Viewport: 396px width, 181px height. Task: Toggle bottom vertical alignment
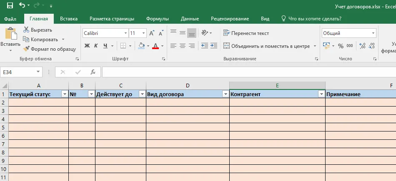pyautogui.click(x=192, y=33)
